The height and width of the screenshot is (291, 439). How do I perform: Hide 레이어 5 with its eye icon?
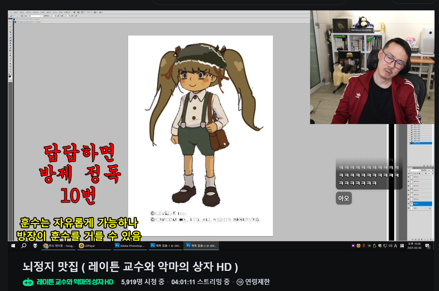(x=408, y=186)
